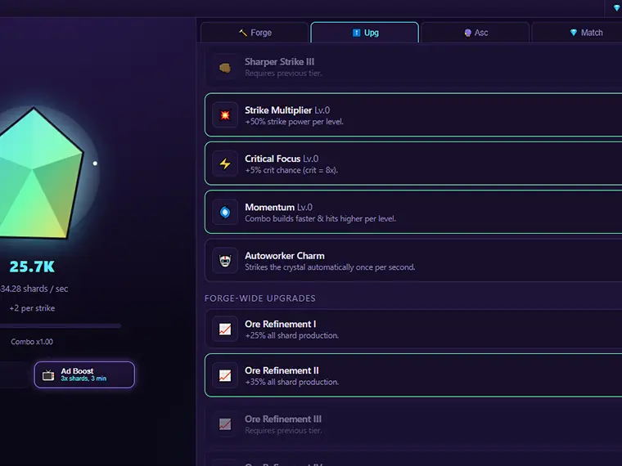Click the Ore Refinement III locked chart icon

click(x=225, y=424)
